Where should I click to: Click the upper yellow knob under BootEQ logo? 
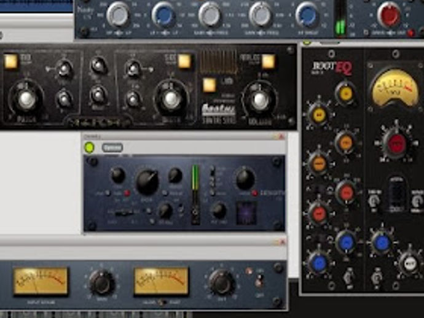click(x=346, y=93)
